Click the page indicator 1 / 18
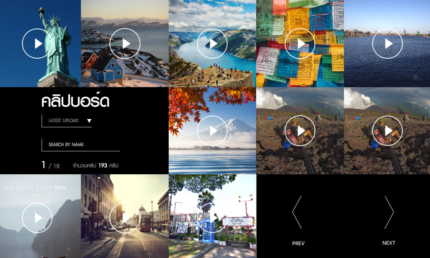This screenshot has height=258, width=430. [x=51, y=165]
